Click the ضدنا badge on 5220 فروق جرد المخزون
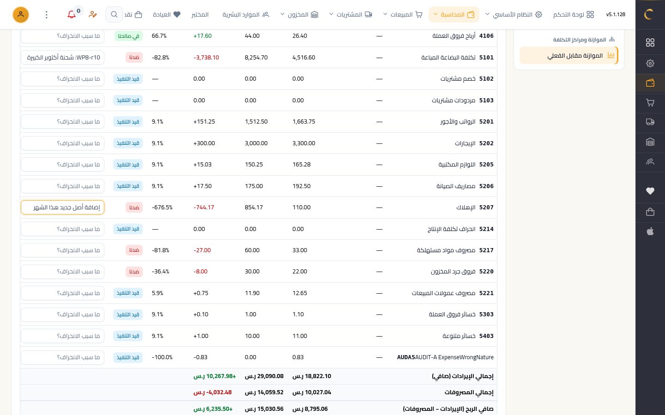 click(134, 272)
